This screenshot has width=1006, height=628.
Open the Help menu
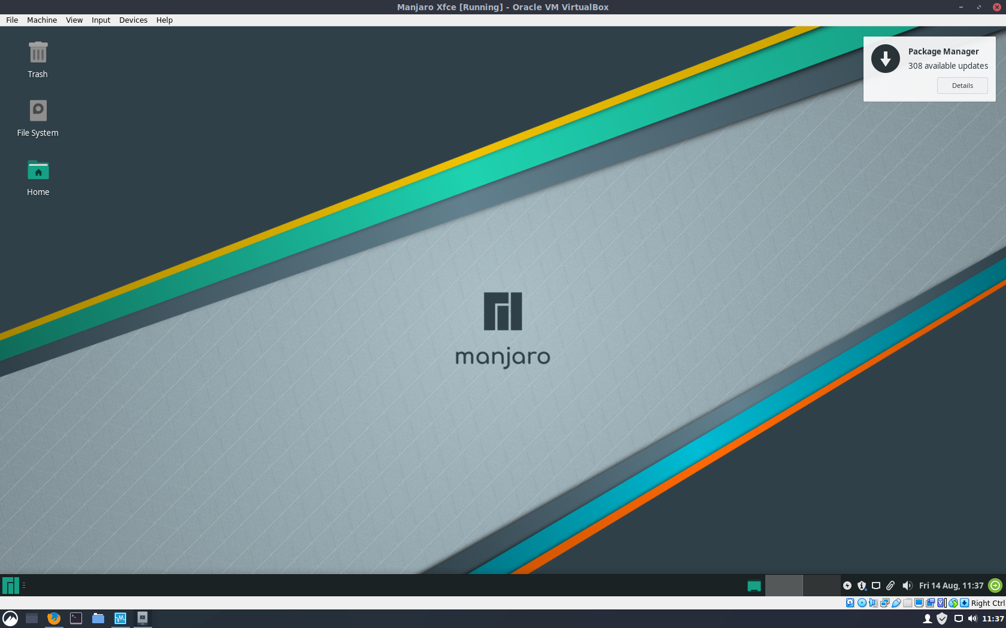point(165,20)
